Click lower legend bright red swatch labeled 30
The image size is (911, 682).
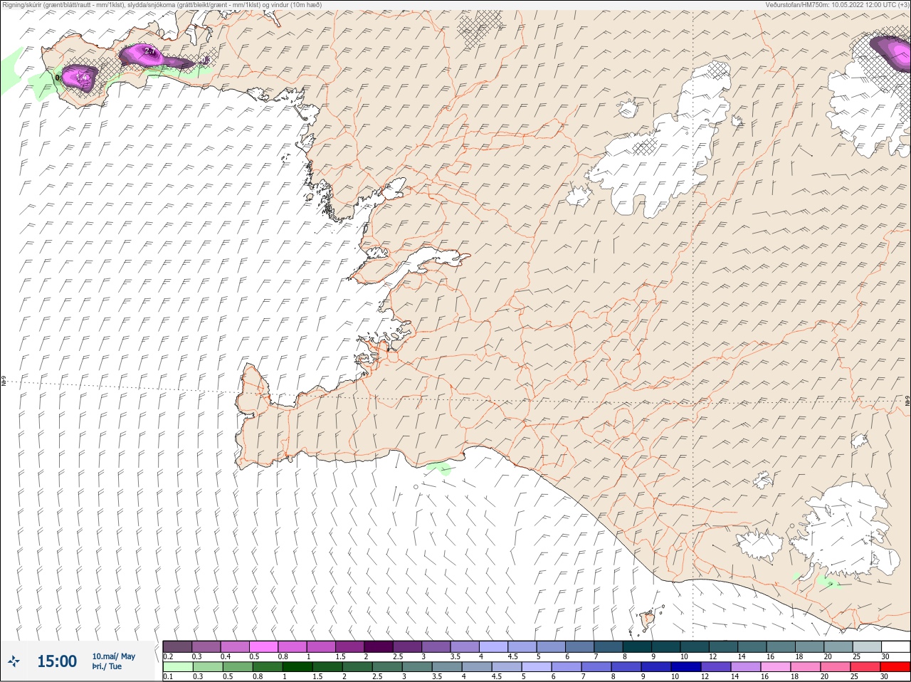click(895, 667)
